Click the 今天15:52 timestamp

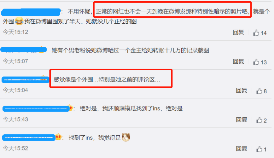point(15,148)
